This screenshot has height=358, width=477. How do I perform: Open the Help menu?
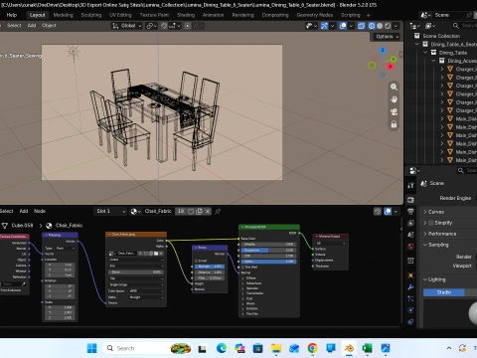coord(12,15)
